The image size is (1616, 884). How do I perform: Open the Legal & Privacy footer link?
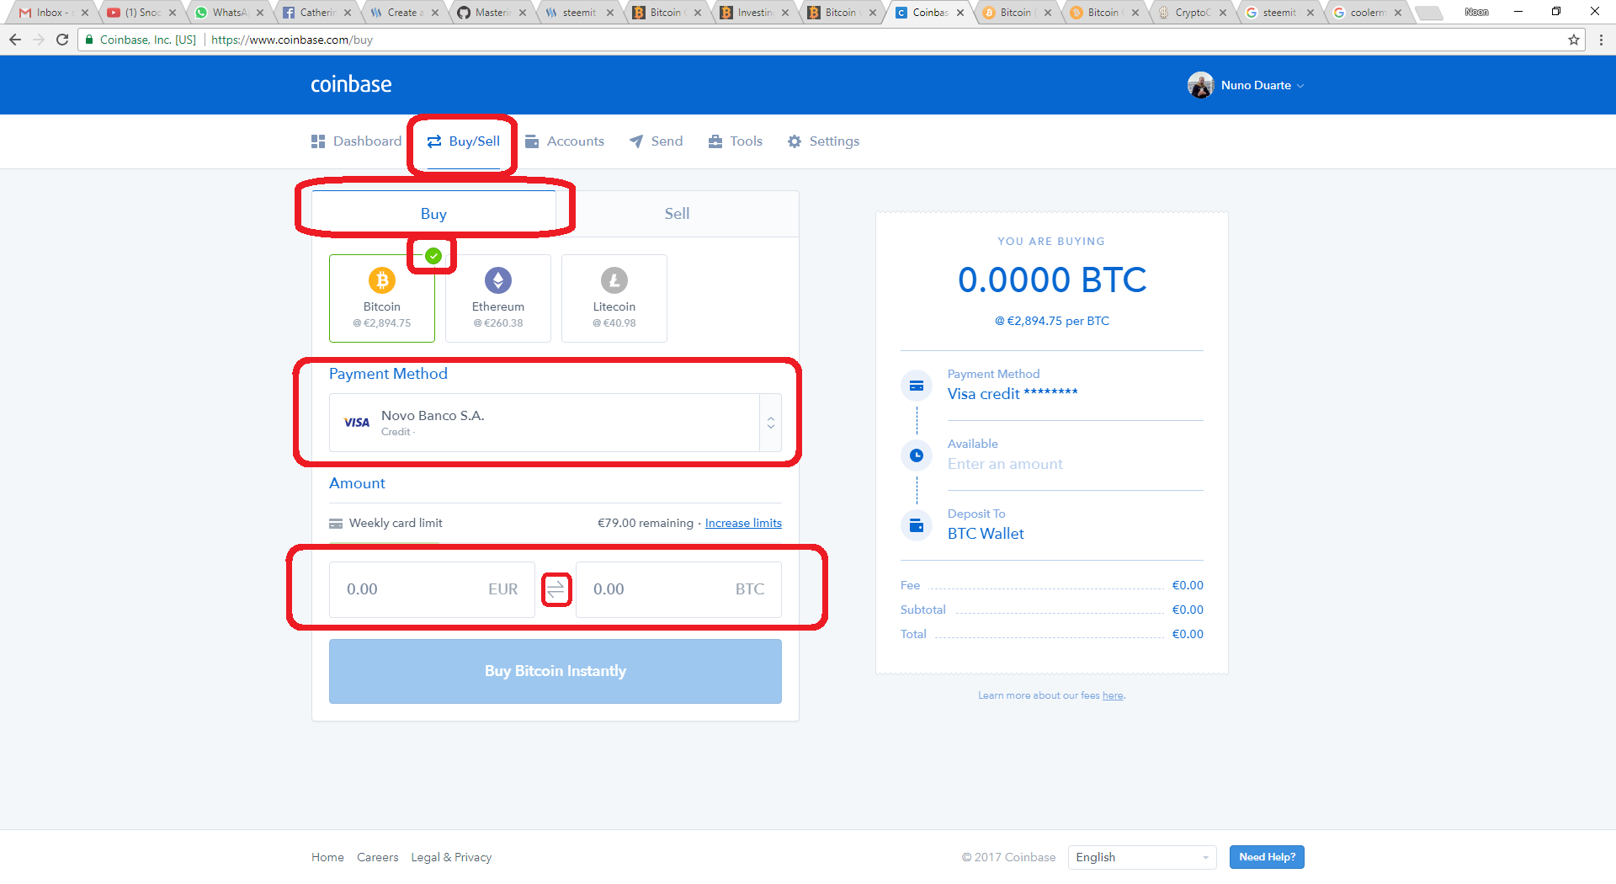(x=451, y=857)
